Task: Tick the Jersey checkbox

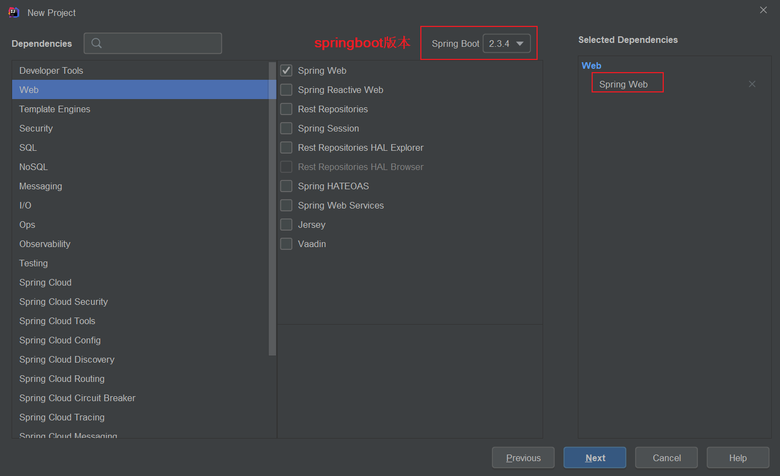Action: [x=286, y=225]
